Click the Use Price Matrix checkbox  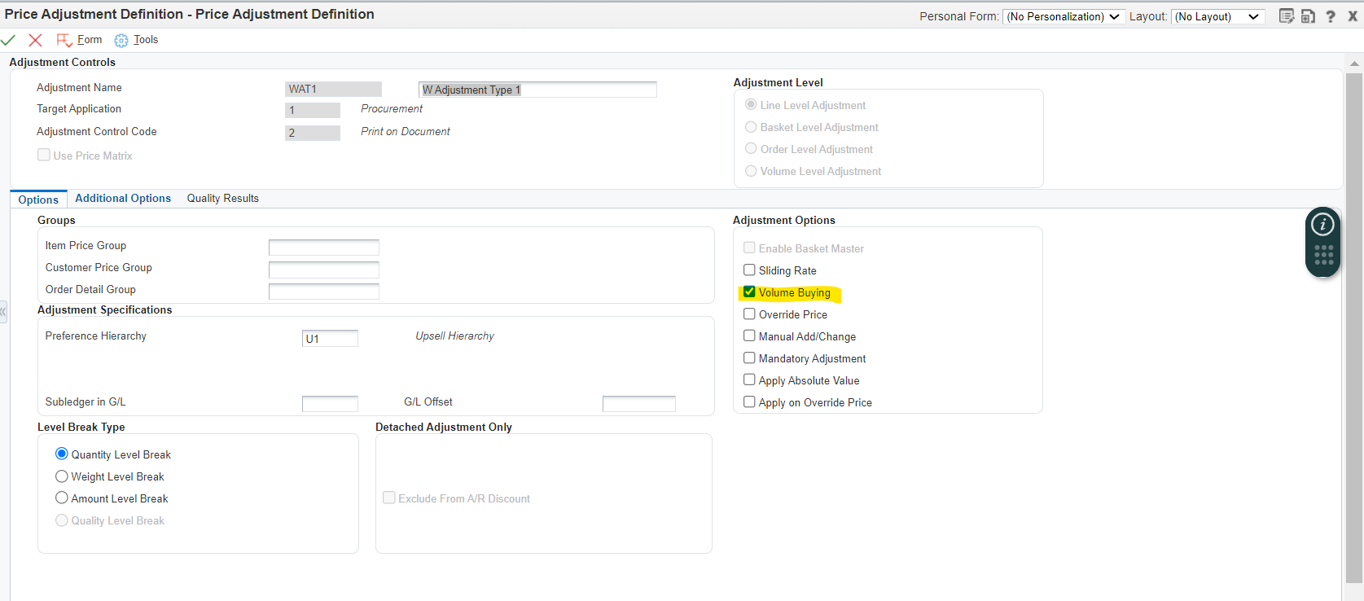click(44, 155)
